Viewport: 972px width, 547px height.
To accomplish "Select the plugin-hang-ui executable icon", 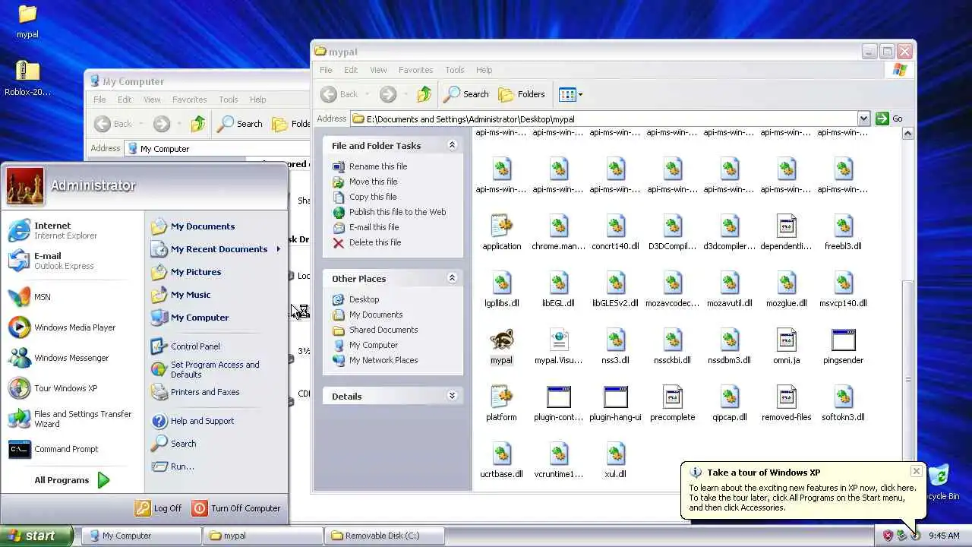I will coord(615,397).
